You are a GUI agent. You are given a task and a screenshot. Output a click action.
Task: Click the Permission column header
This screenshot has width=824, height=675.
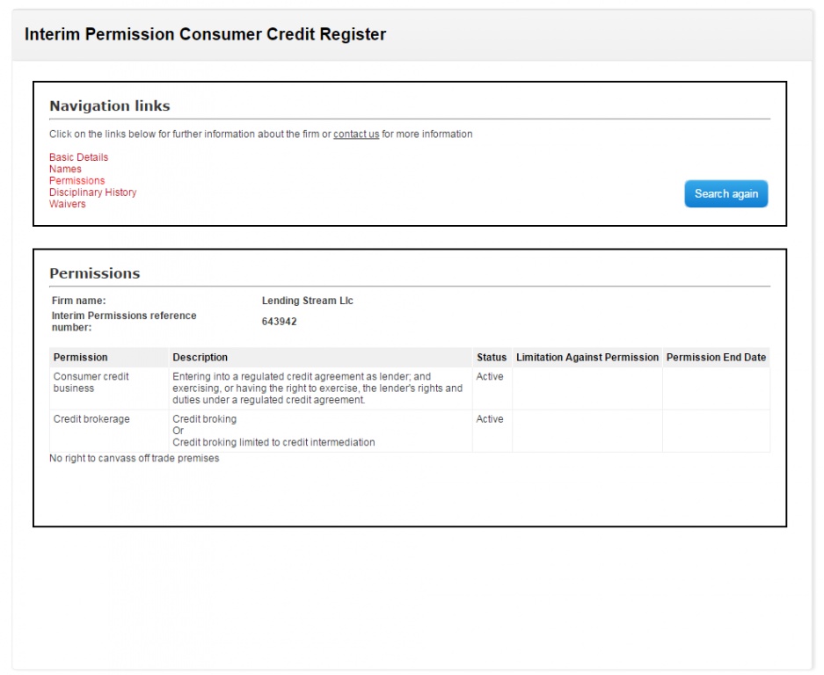tap(80, 358)
